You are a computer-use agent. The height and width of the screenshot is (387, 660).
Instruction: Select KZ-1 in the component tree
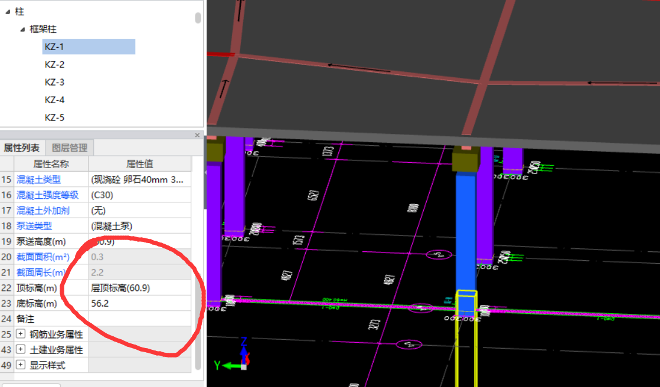coord(89,47)
